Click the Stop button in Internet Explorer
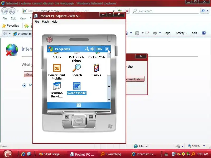The height and width of the screenshot is (158, 211). tap(127, 11)
